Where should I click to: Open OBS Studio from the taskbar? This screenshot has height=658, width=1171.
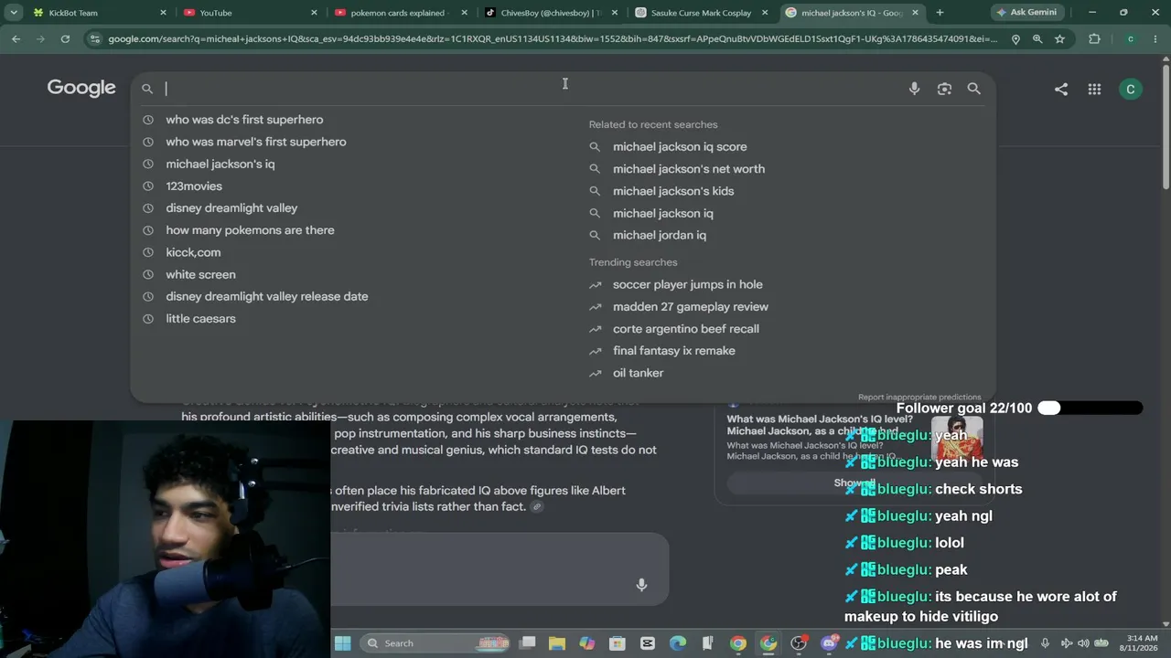(799, 643)
